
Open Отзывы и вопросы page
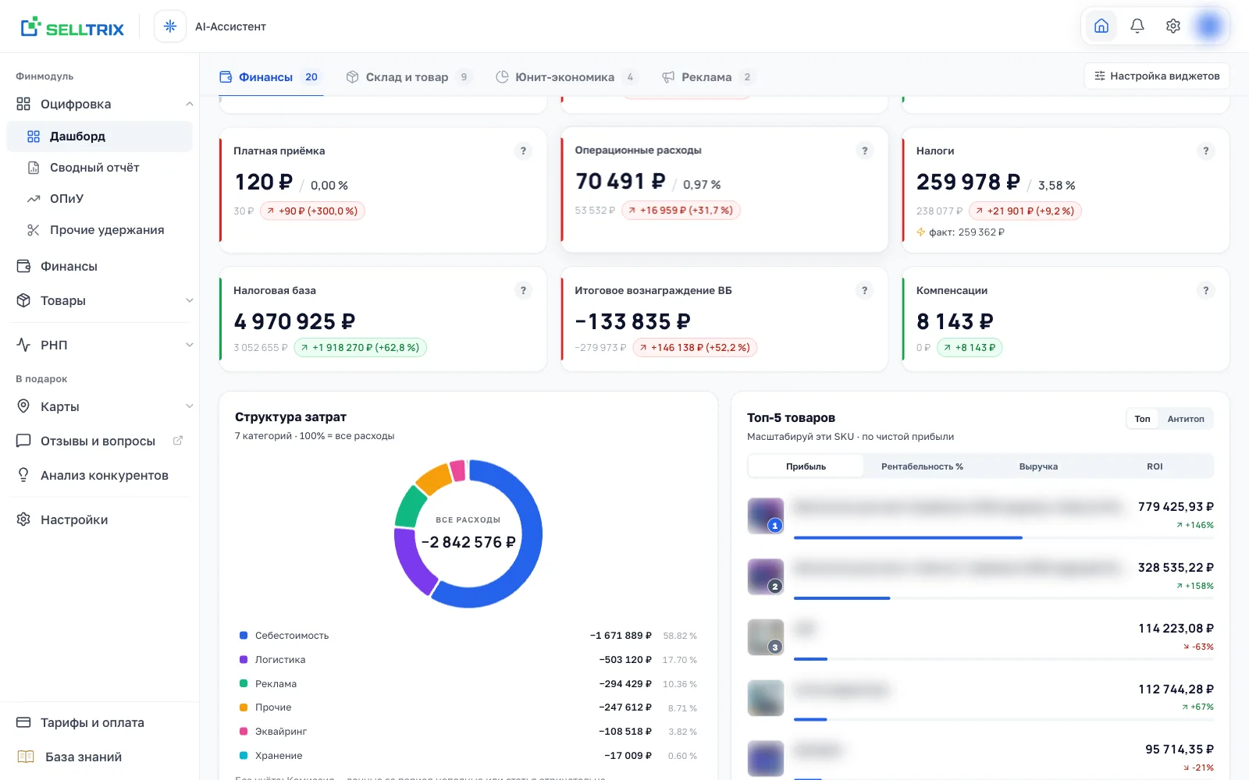coord(99,441)
